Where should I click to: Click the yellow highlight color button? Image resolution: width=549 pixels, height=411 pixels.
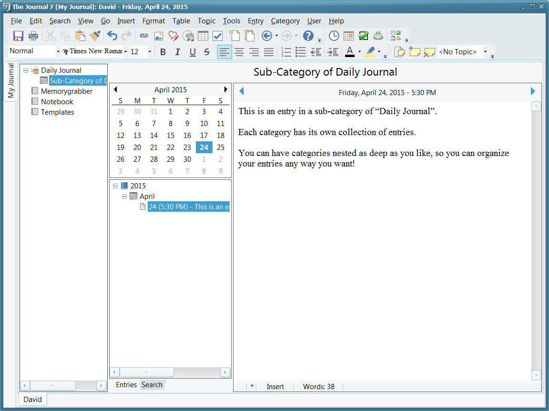tap(370, 51)
